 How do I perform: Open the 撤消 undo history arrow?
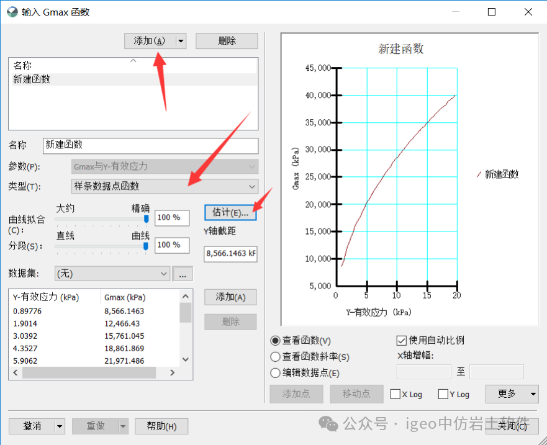59,426
